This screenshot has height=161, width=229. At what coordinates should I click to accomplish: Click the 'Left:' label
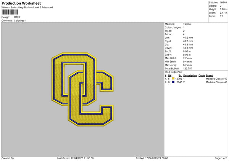coord(167,38)
